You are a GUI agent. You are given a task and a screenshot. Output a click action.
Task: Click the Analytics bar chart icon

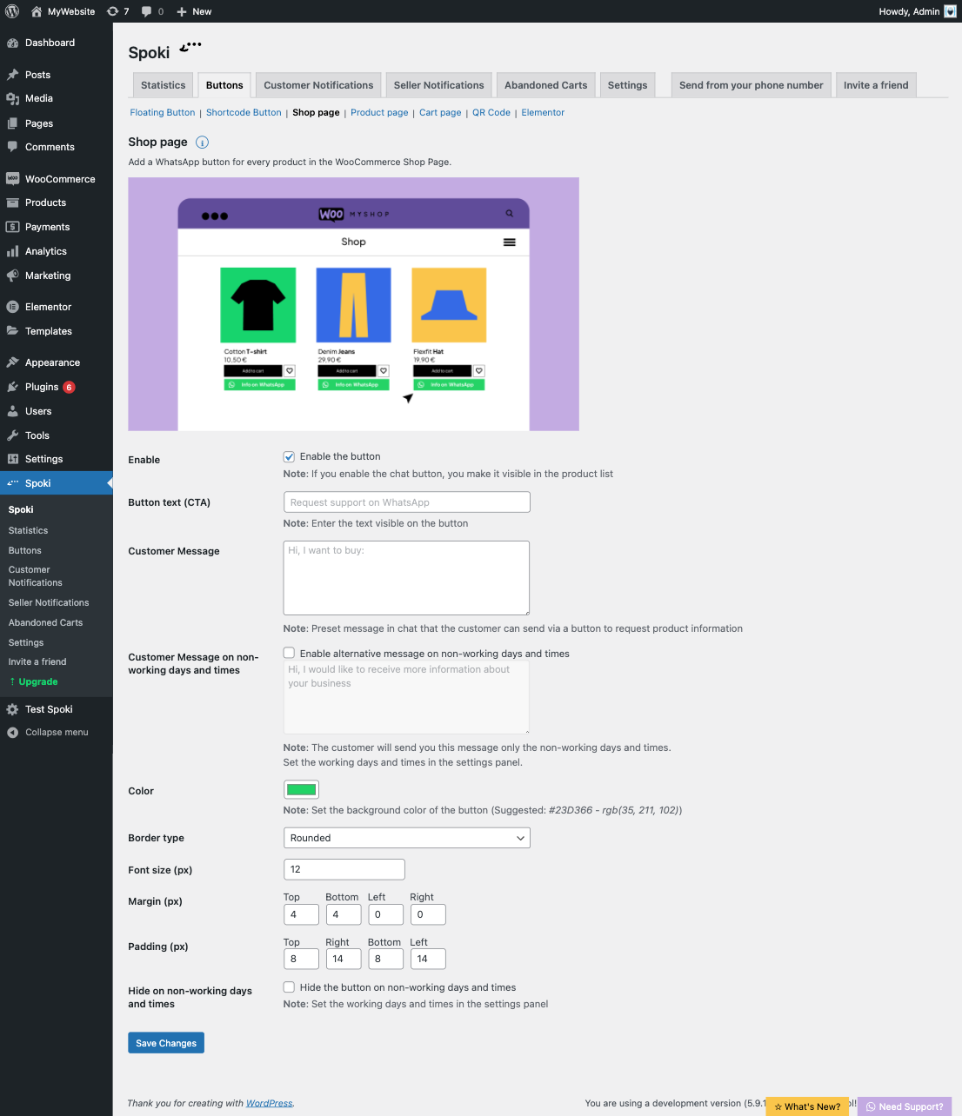pos(12,251)
